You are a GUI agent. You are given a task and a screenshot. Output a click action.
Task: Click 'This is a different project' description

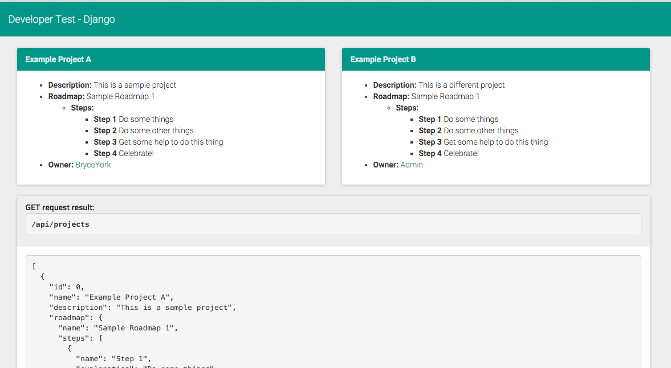pyautogui.click(x=461, y=85)
